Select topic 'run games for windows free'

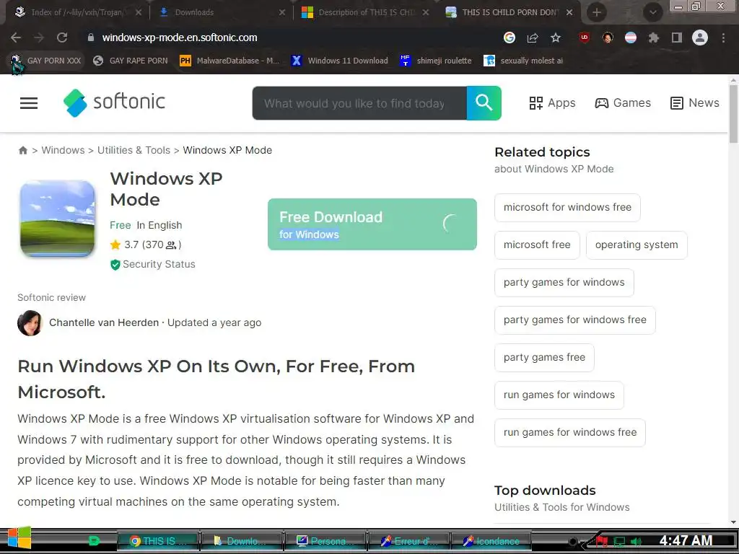(x=570, y=433)
